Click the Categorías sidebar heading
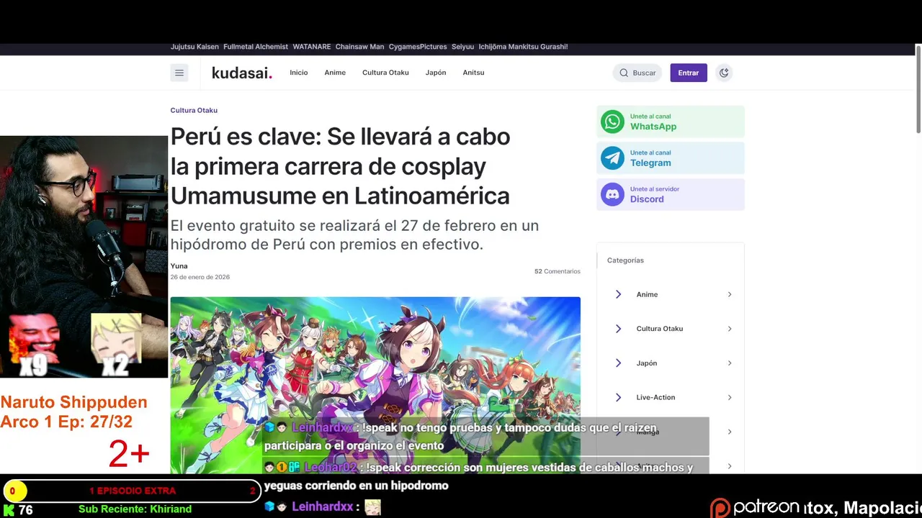 625,260
